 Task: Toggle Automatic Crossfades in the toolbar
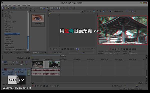(x=44, y=8)
